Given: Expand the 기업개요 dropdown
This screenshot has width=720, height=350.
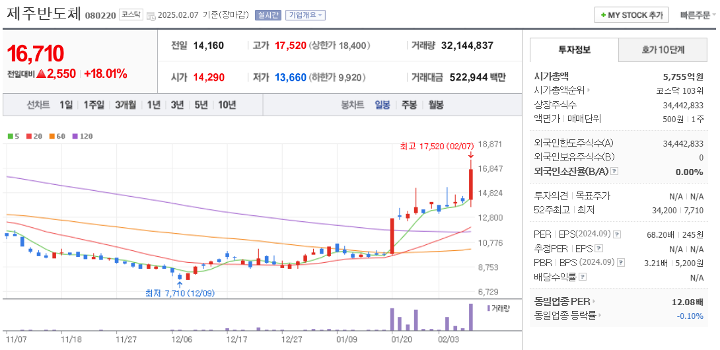Looking at the screenshot, I should click(305, 15).
